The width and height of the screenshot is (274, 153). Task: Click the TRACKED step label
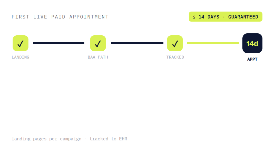[x=175, y=57]
